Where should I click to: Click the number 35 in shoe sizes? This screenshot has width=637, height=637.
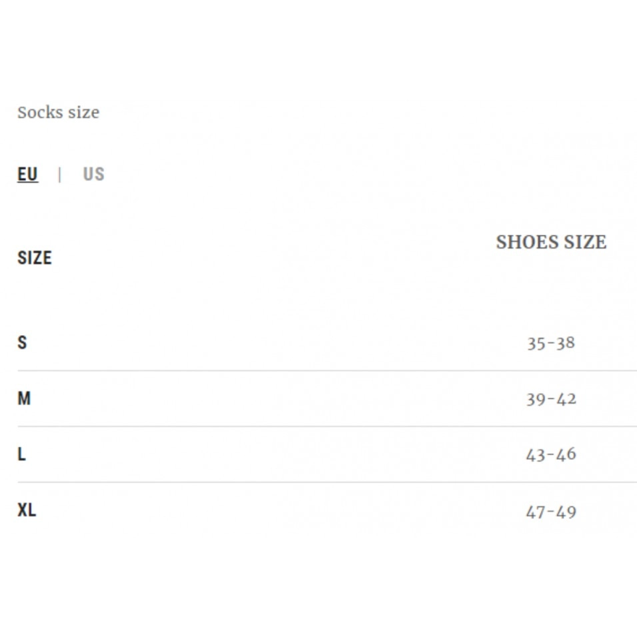[x=536, y=344]
